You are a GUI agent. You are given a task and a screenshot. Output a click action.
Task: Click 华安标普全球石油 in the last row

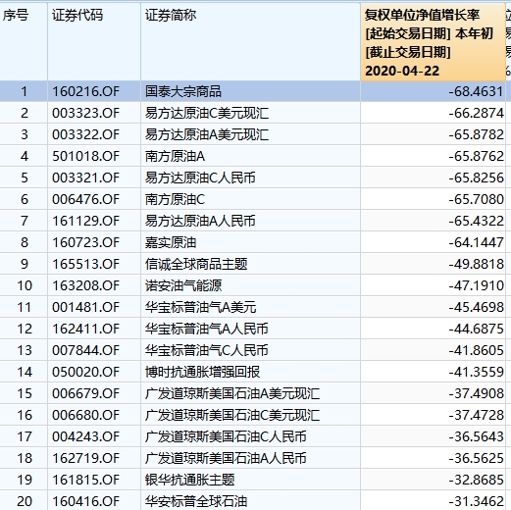(x=196, y=501)
